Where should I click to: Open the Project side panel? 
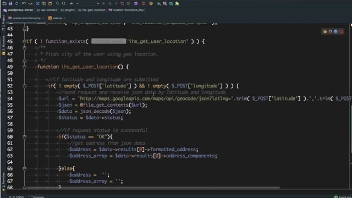coord(3,23)
